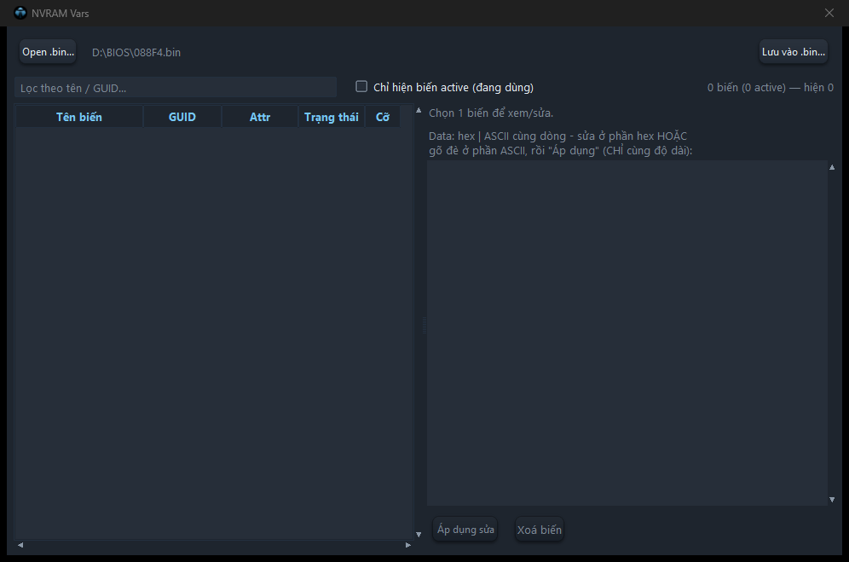Click variable list scroll down arrow

coord(419,535)
